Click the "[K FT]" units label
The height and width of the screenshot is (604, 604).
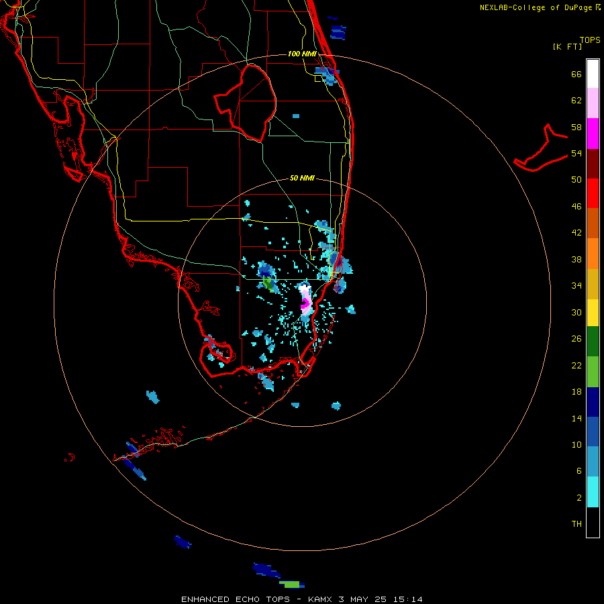tap(567, 46)
